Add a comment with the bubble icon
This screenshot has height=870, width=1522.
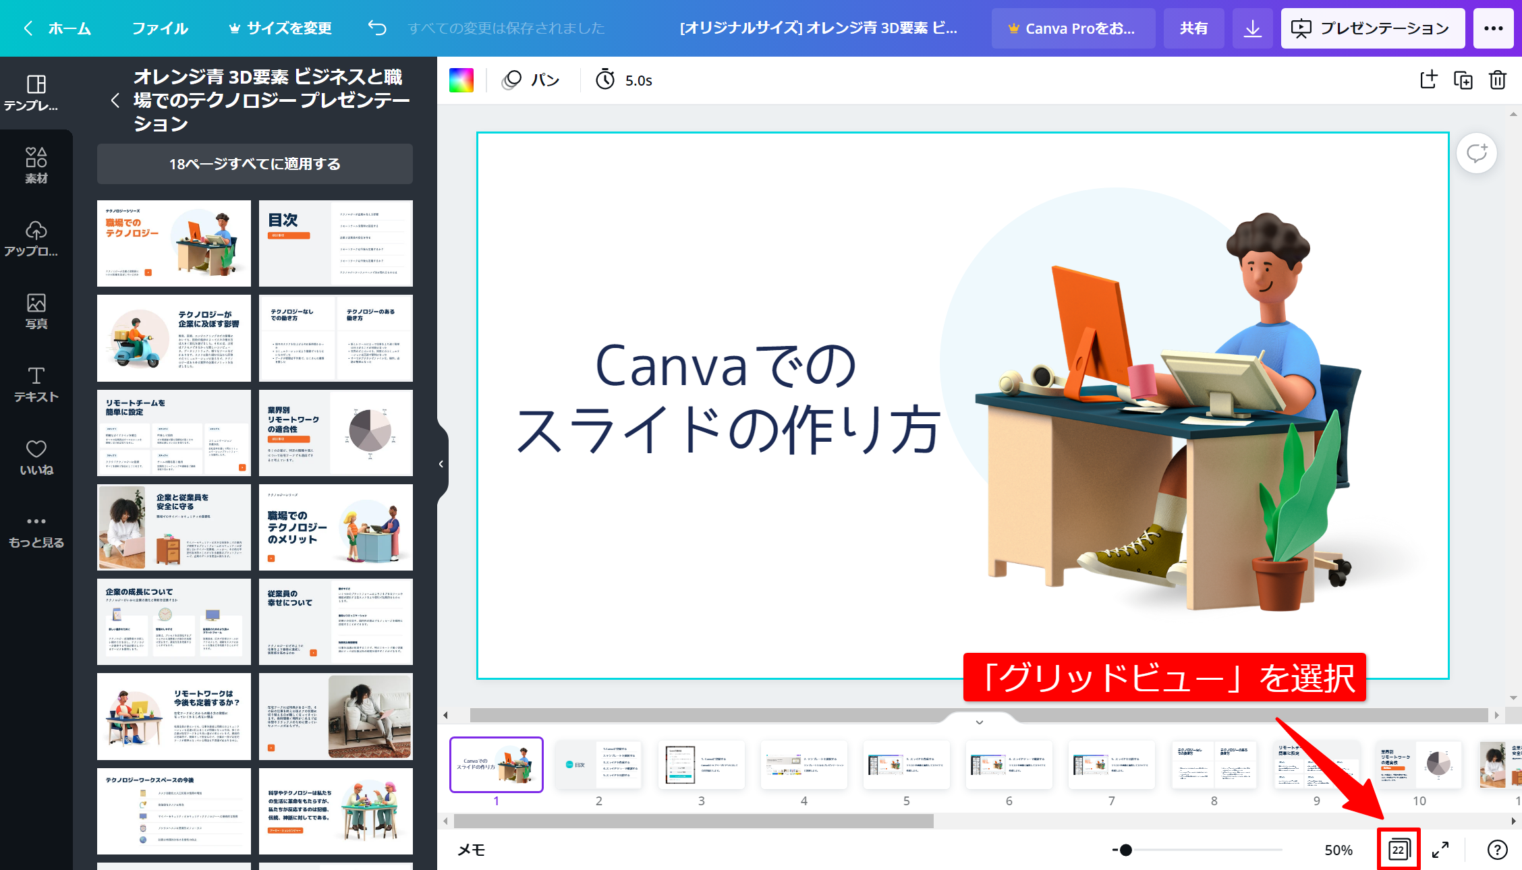(1477, 153)
